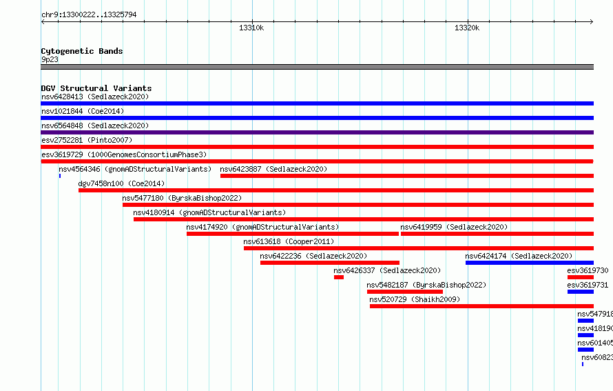Screen dimensions: 613x391
Task: Click the esv2752281 red variant bar
Action: pos(317,147)
